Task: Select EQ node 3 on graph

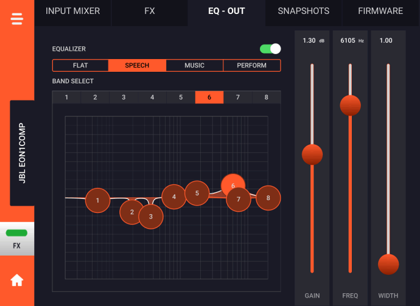Action: point(151,216)
